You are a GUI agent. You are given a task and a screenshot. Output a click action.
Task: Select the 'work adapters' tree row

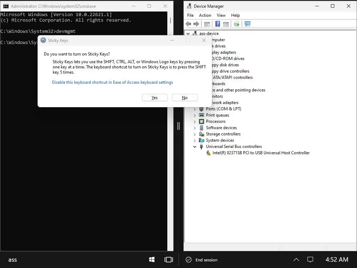coord(225,103)
